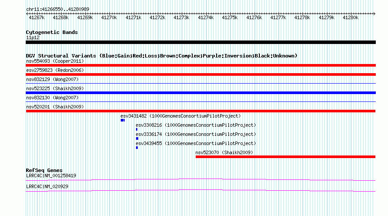Viewport: 388px width, 216px height.
Task: Click the 41276k ruler tick label
Action: (254, 17)
